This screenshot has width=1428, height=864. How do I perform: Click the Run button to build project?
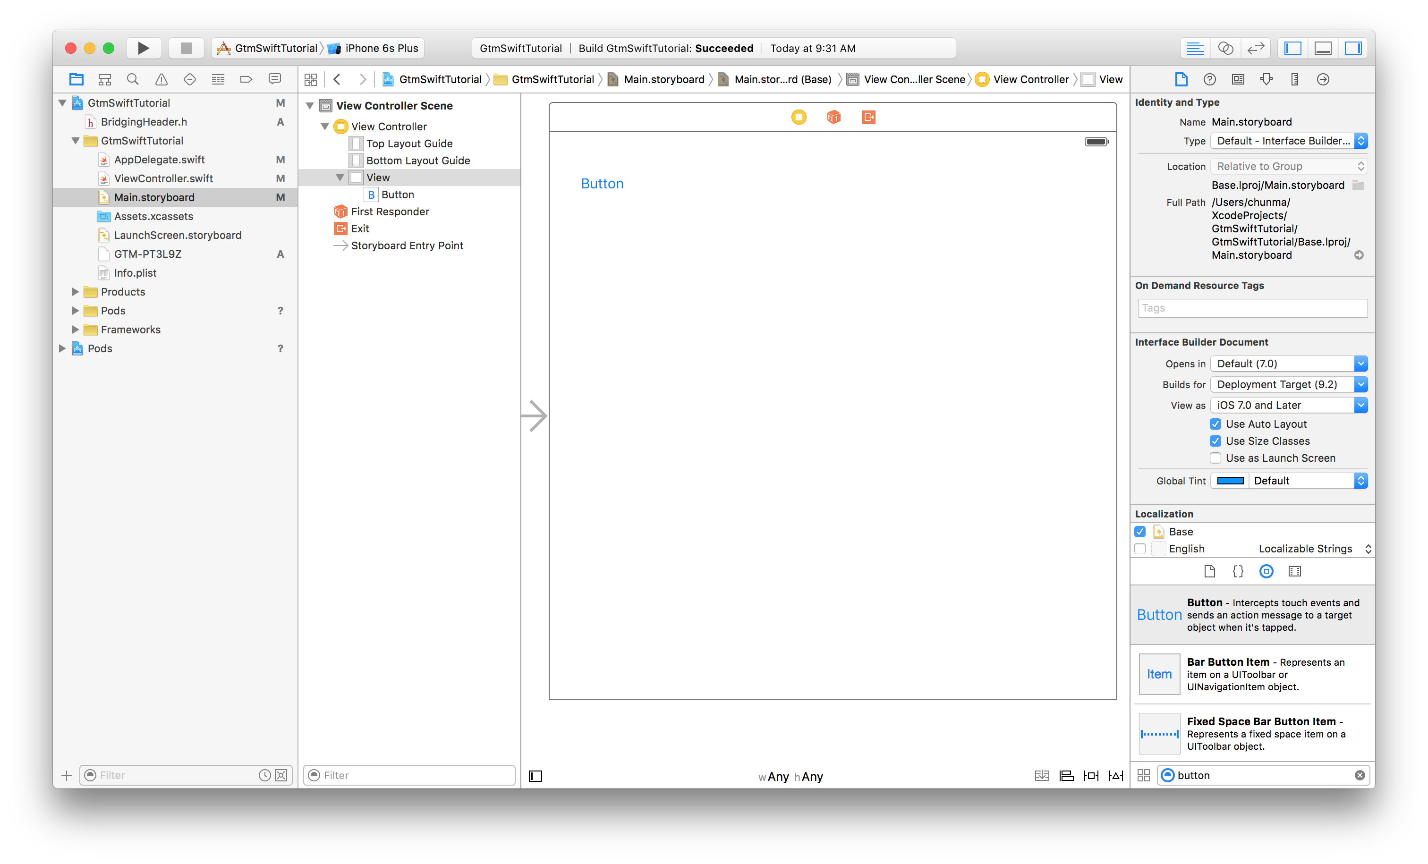143,48
